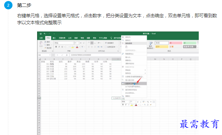The height and width of the screenshot is (135, 222).
Task: Click column M header in the spreadsheet
Action: click(x=155, y=59)
